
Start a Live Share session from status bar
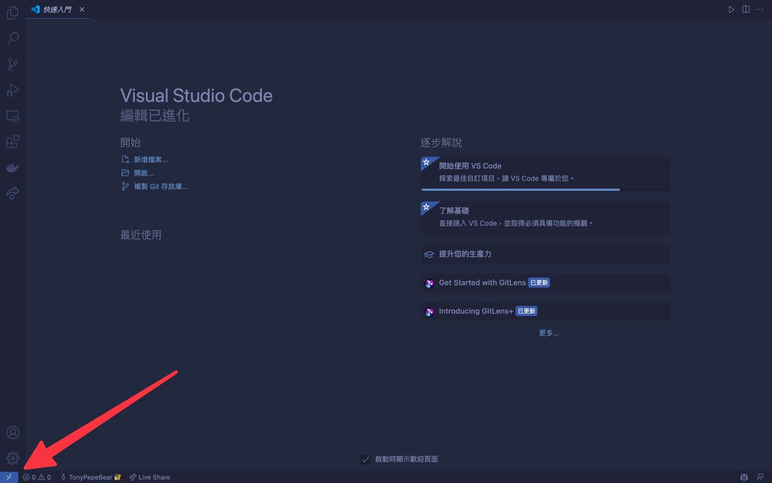click(150, 477)
